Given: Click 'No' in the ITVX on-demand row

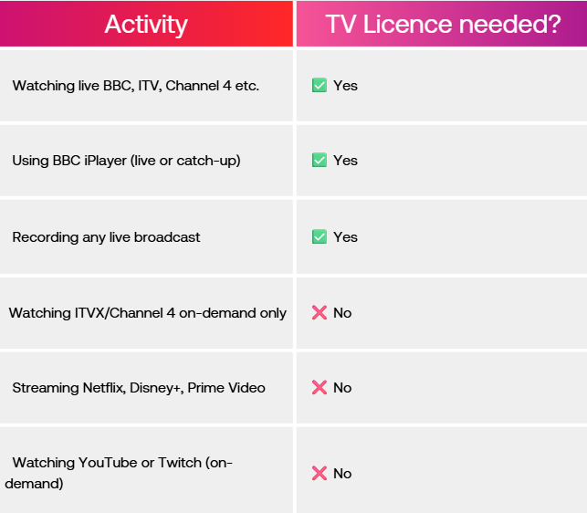Looking at the screenshot, I should tap(342, 313).
